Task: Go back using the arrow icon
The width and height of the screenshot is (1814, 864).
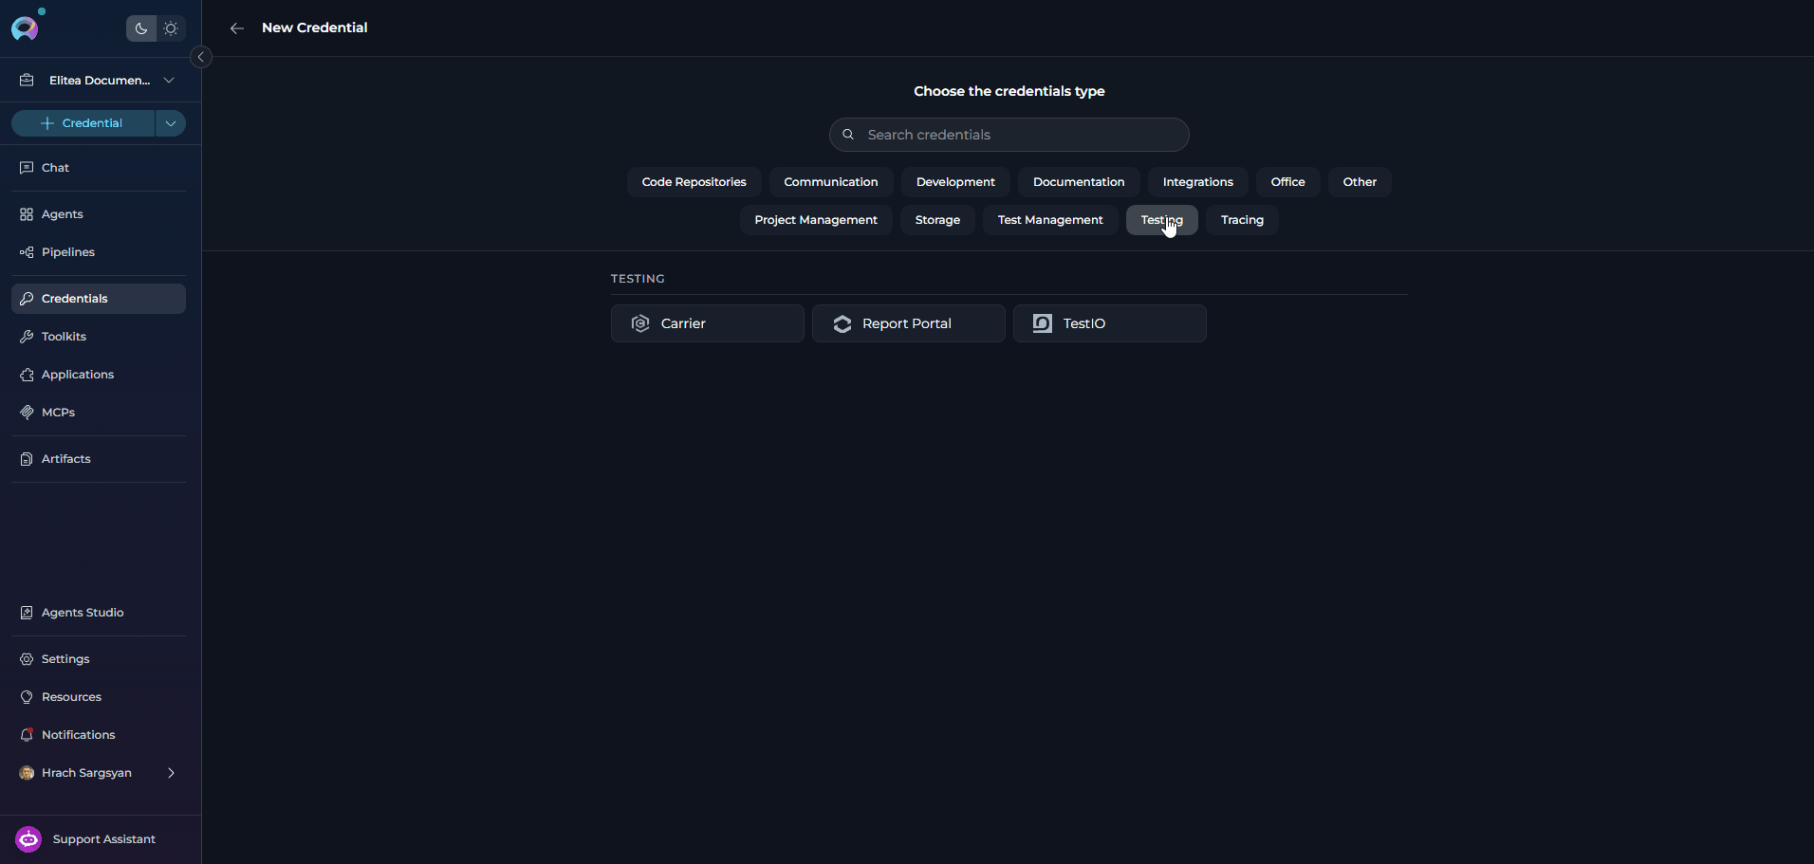Action: click(x=237, y=28)
